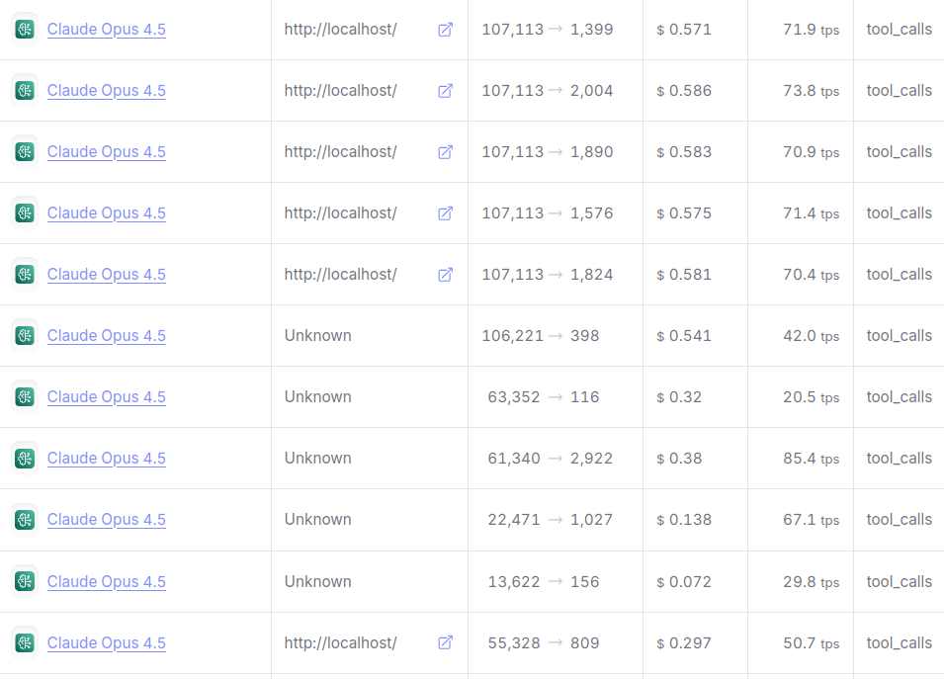The image size is (944, 679).
Task: Click the model icon in the $ 0.586 row
Action: tap(25, 90)
